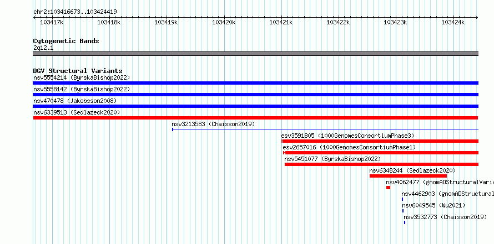Viewport: 494px width, 244px height.
Task: Open nsv5451077 (ByrskaBishop2022) label
Action: [332, 159]
